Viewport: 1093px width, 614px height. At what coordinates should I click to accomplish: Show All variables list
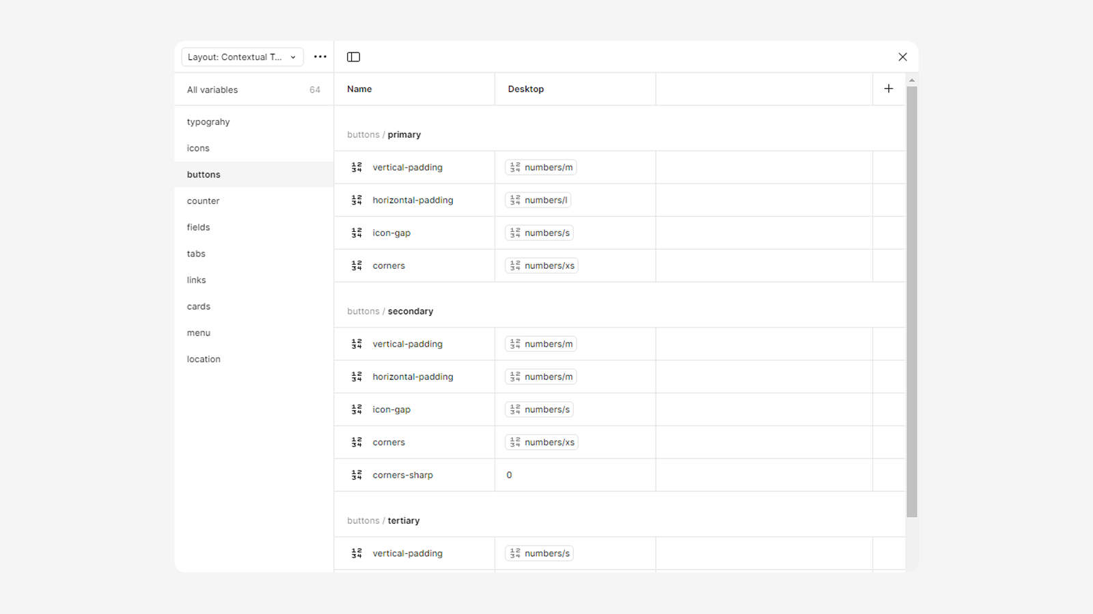point(212,90)
